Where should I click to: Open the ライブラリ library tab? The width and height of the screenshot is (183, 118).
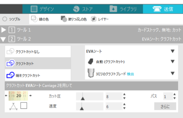[123, 9]
